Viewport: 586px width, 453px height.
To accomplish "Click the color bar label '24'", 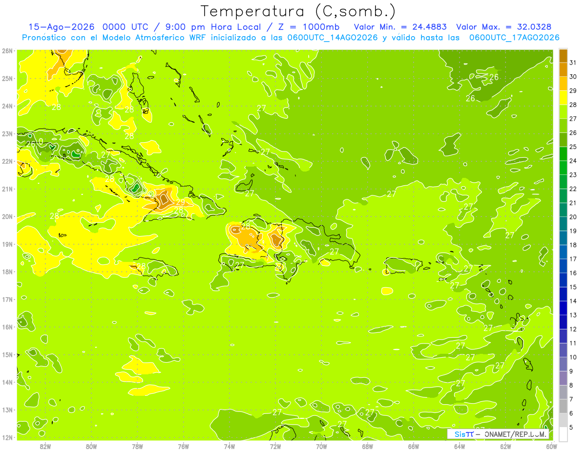I will click(x=573, y=161).
